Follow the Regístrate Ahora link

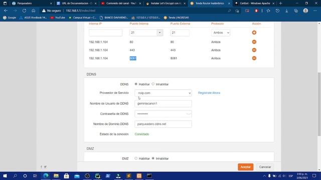click(x=209, y=93)
